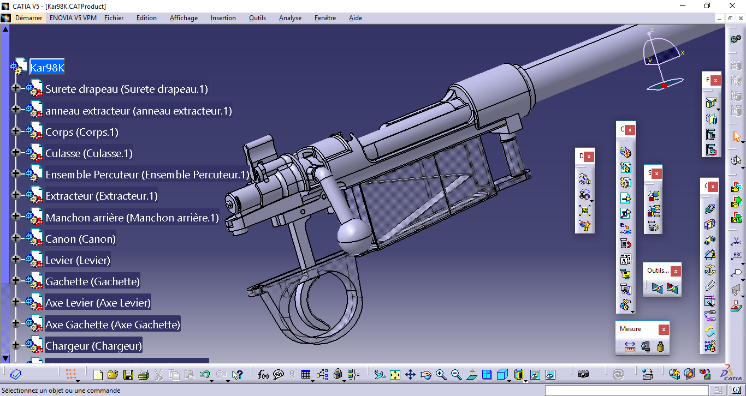Viewport: 746px width, 396px height.
Task: Switch to Multi-View layout
Action: click(487, 375)
